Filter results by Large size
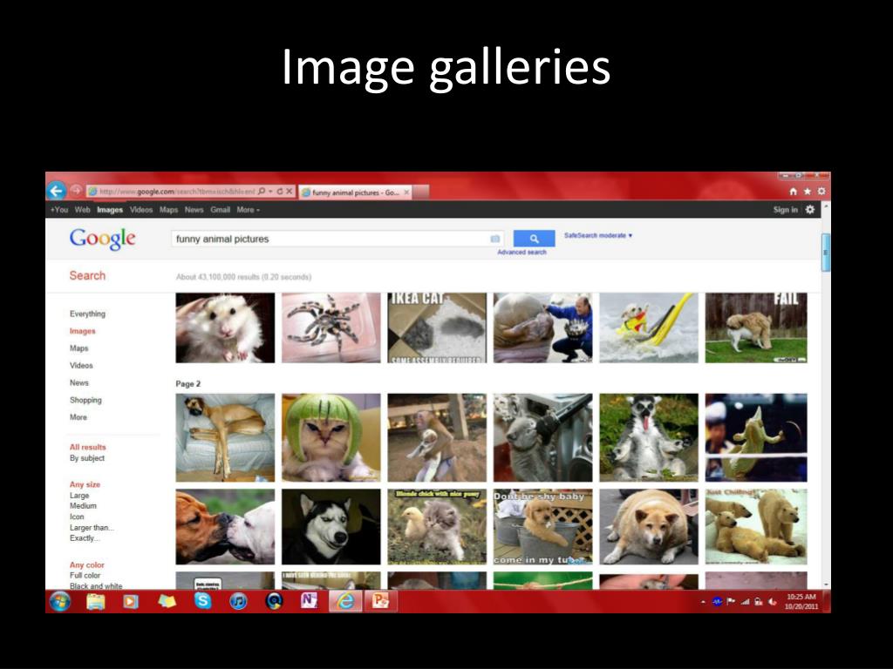893x669 pixels. [79, 496]
